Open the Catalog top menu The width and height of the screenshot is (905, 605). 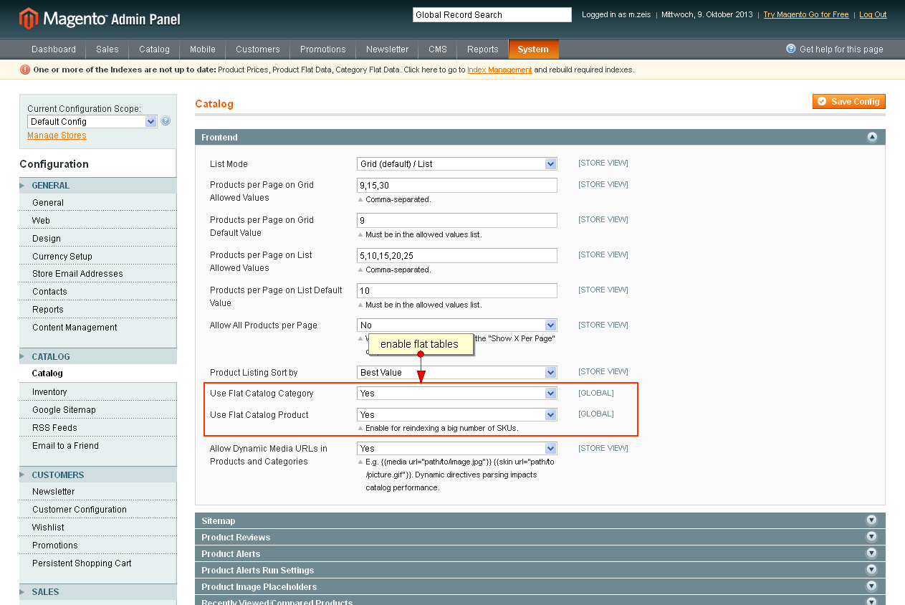point(154,49)
